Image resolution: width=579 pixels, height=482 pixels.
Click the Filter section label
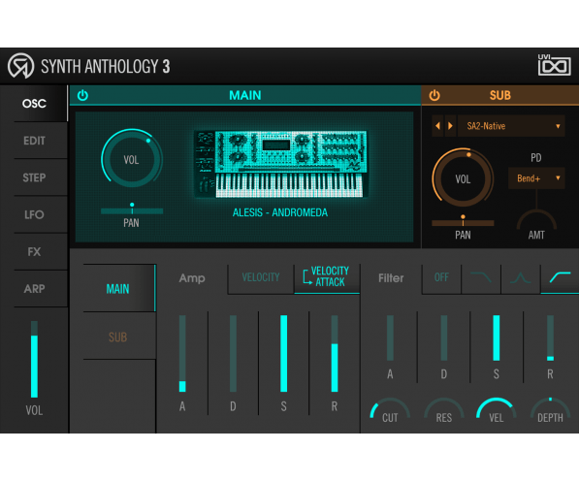391,278
